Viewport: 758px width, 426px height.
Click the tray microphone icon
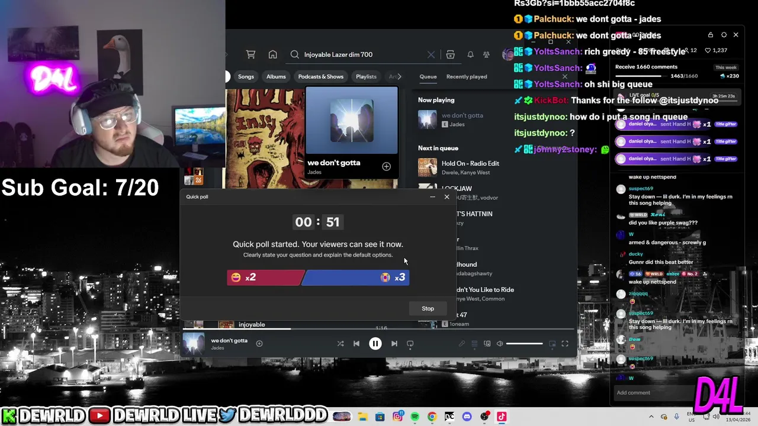pyautogui.click(x=676, y=417)
